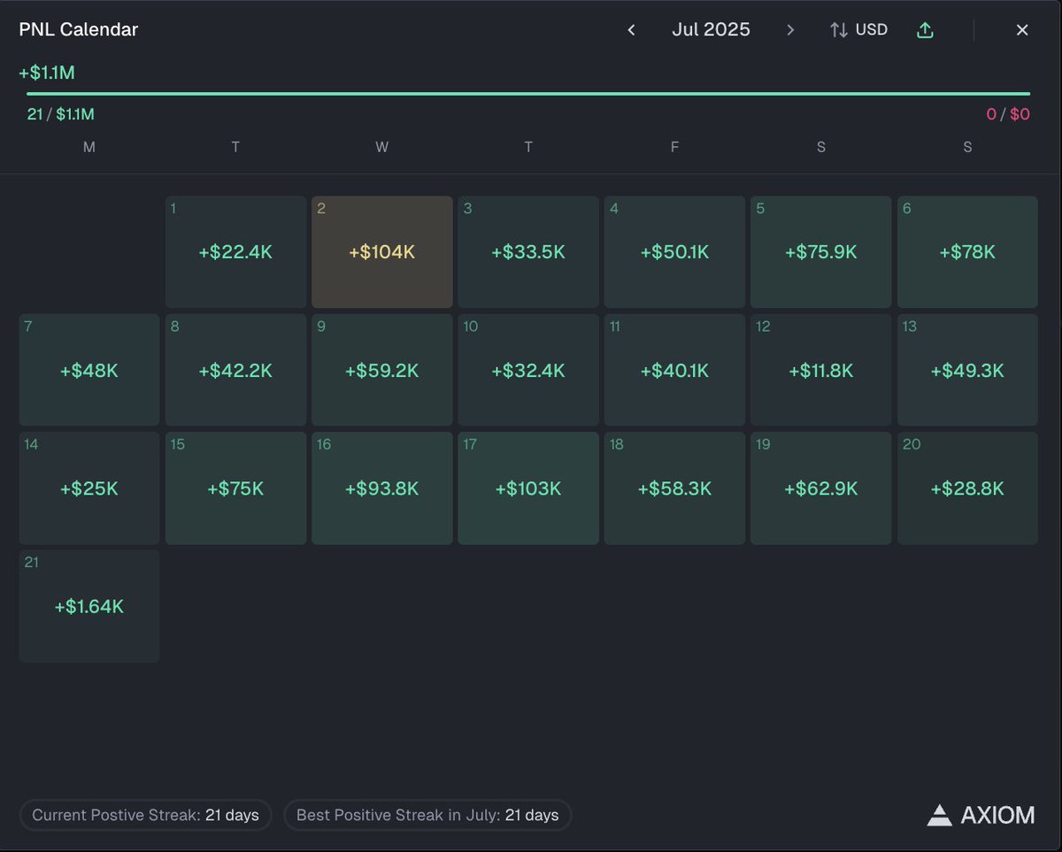1062x852 pixels.
Task: Click the PNL Calendar title
Action: (79, 29)
